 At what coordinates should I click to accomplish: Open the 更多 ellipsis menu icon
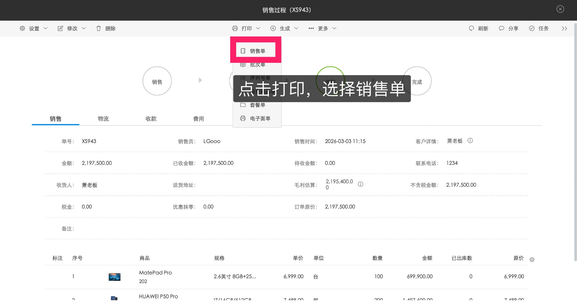(x=311, y=28)
